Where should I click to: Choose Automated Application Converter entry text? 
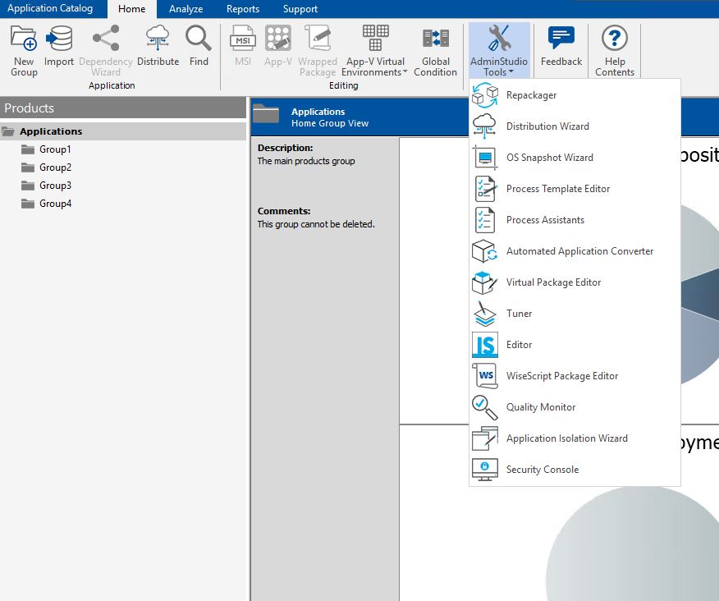pyautogui.click(x=579, y=251)
